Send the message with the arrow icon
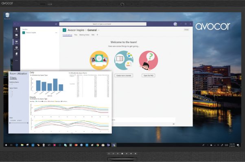Image resolution: width=245 pixels, height=162 pixels. [x=174, y=124]
